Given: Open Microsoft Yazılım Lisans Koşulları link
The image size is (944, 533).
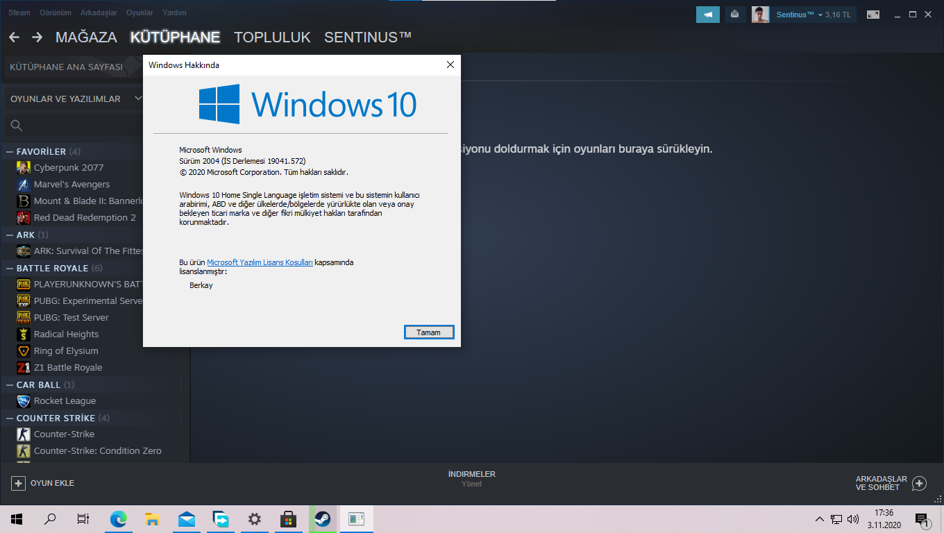Looking at the screenshot, I should click(x=260, y=262).
